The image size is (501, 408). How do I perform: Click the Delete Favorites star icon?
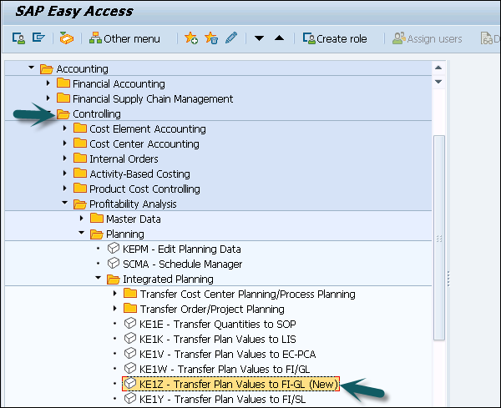[211, 38]
